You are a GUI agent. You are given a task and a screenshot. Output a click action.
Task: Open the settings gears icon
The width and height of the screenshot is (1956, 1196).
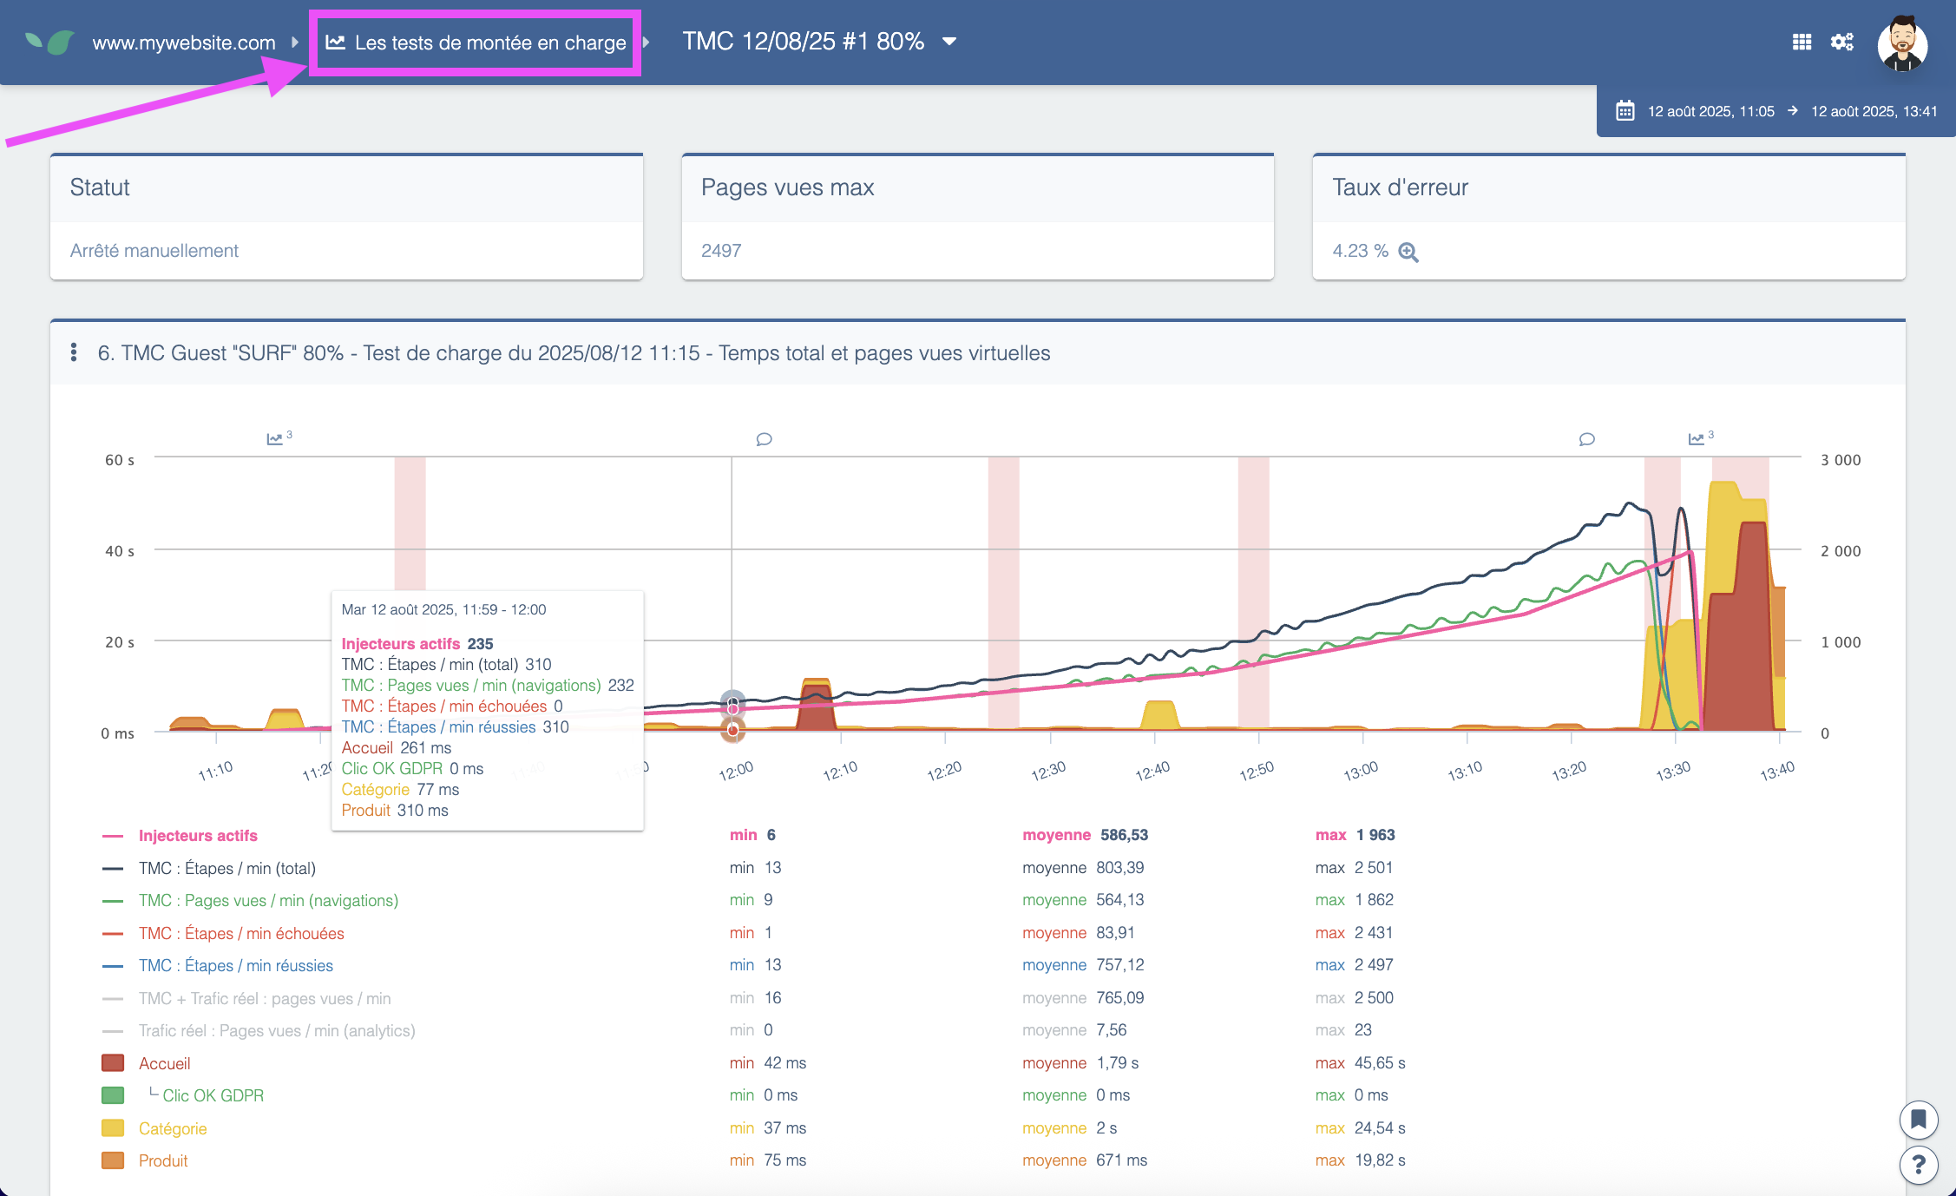point(1841,42)
